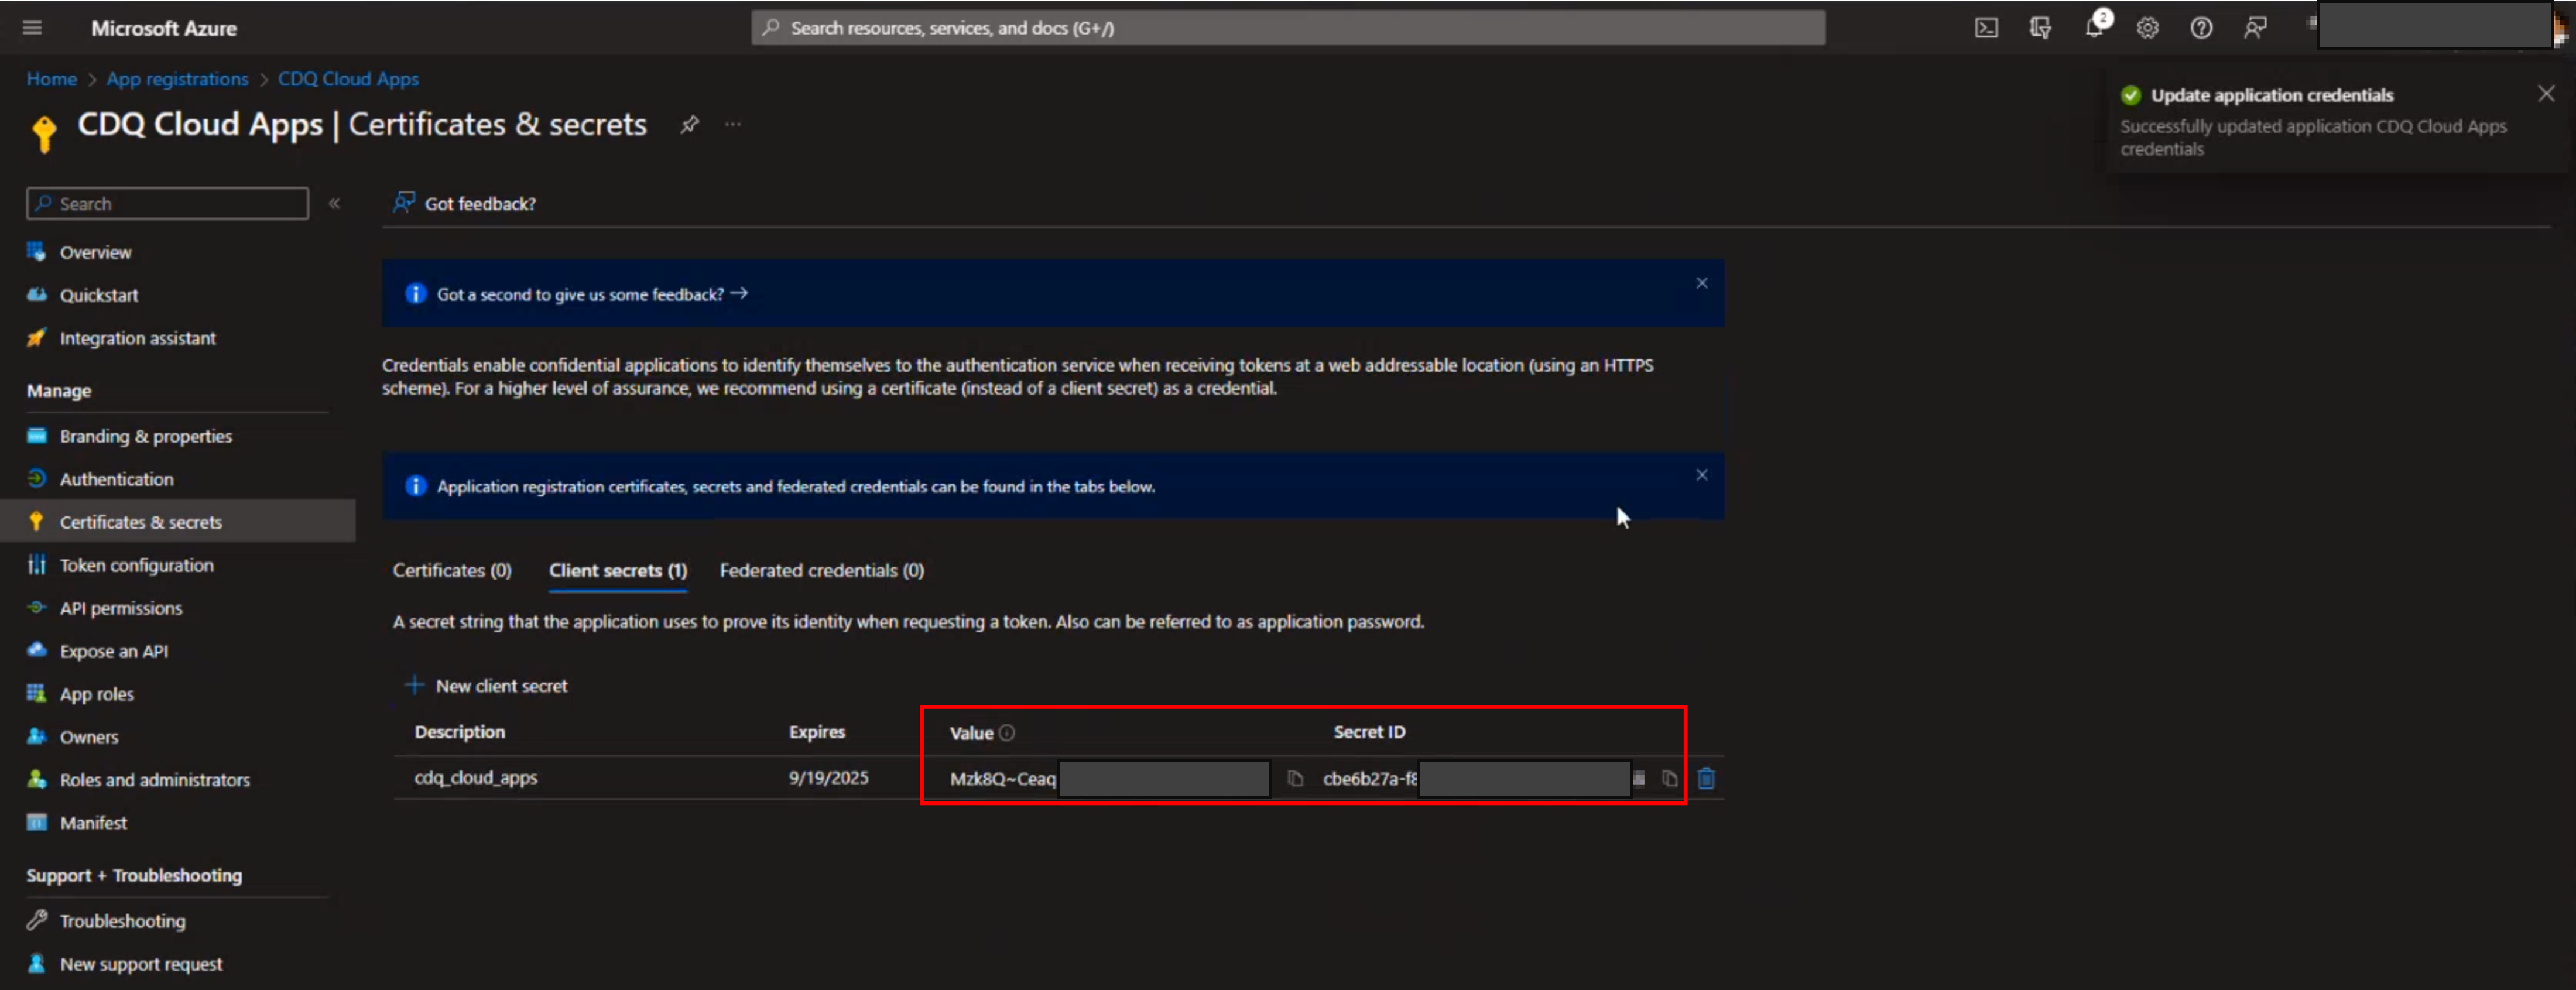
Task: Open API permissions
Action: [x=121, y=608]
